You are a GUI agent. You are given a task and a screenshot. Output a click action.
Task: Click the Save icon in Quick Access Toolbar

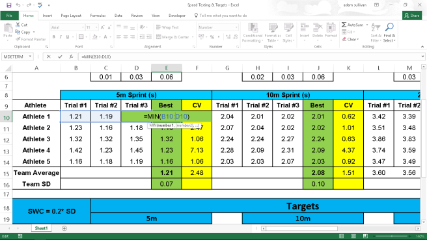(8, 5)
